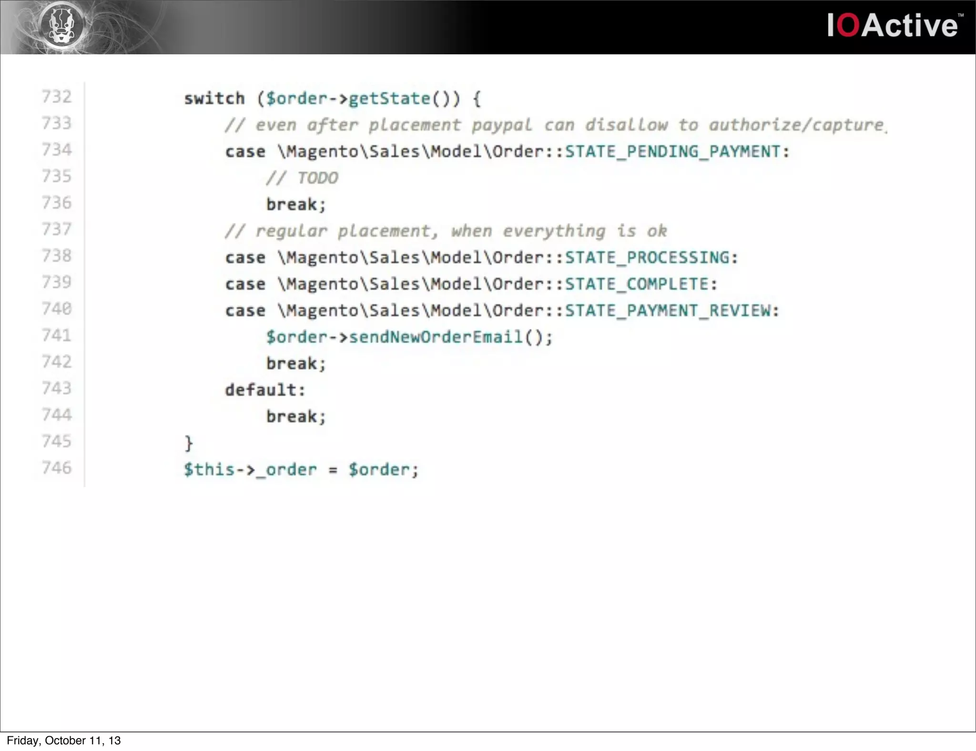Click the skull emblem logo in header

click(x=61, y=25)
